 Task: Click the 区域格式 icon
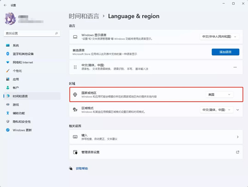[x=75, y=110]
